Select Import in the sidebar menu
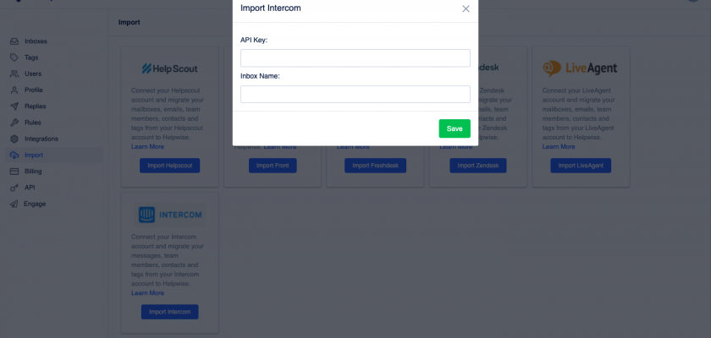This screenshot has height=338, width=711. click(34, 155)
